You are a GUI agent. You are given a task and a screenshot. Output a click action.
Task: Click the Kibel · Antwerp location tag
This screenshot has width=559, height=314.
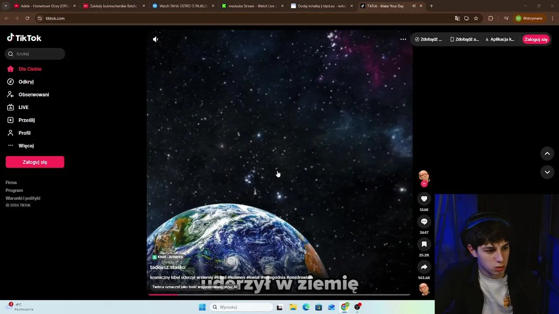pos(168,257)
